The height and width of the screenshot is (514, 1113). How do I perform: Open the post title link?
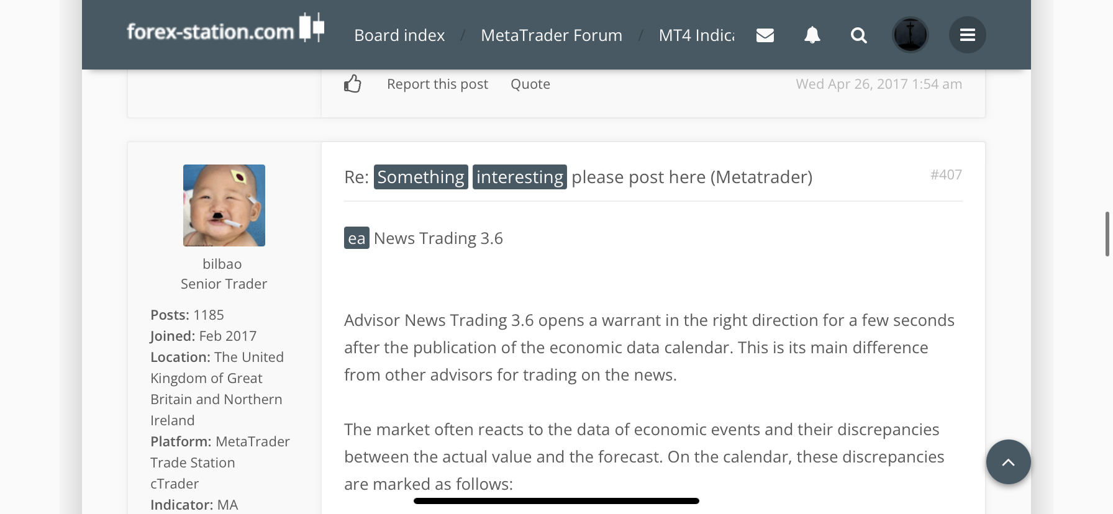pos(691,177)
